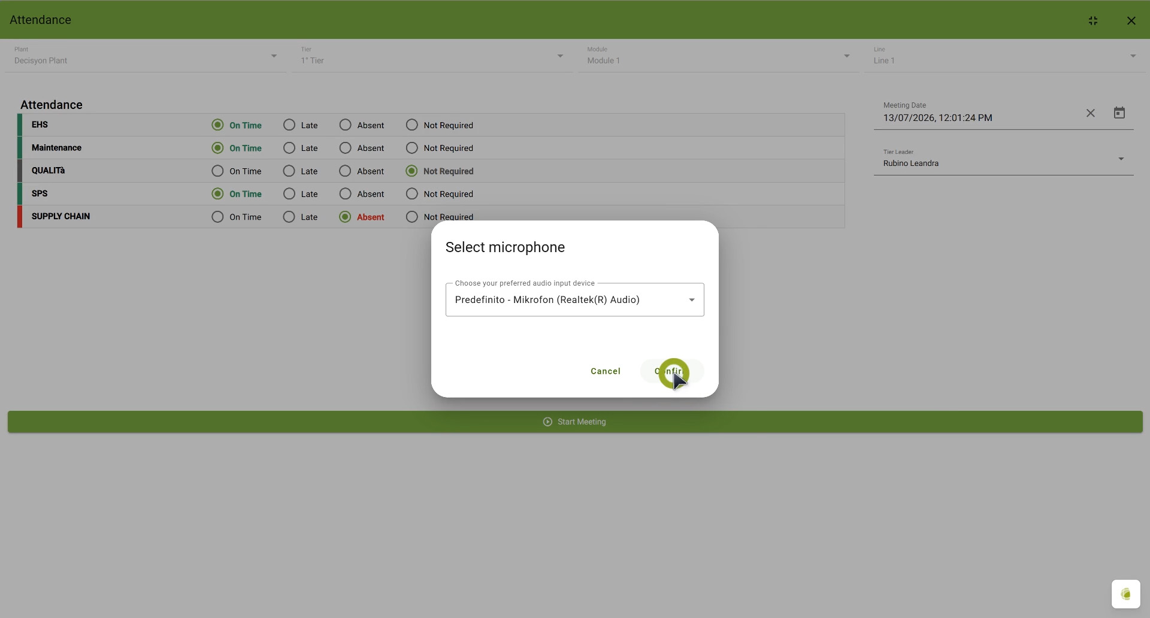
Task: Mark SPS as Late
Action: (289, 193)
